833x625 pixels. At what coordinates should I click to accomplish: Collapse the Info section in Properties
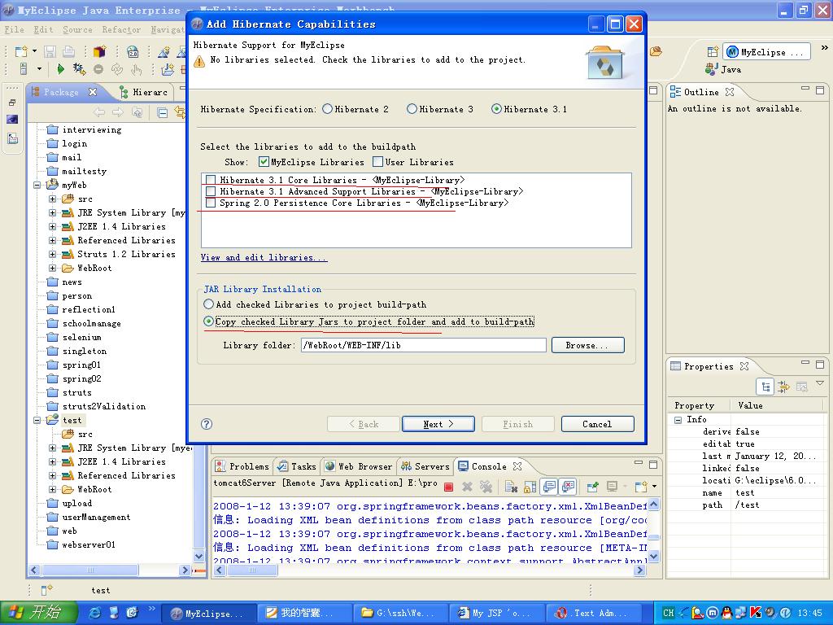(678, 419)
